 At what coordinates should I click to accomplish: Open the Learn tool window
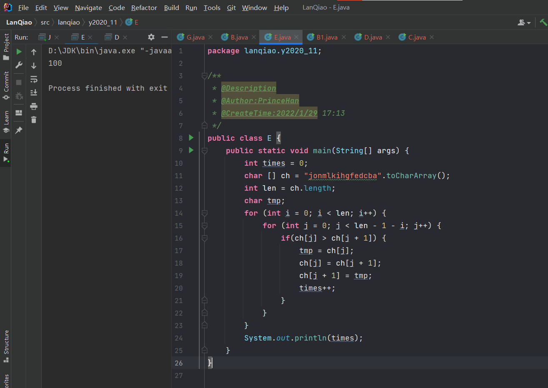click(x=6, y=122)
